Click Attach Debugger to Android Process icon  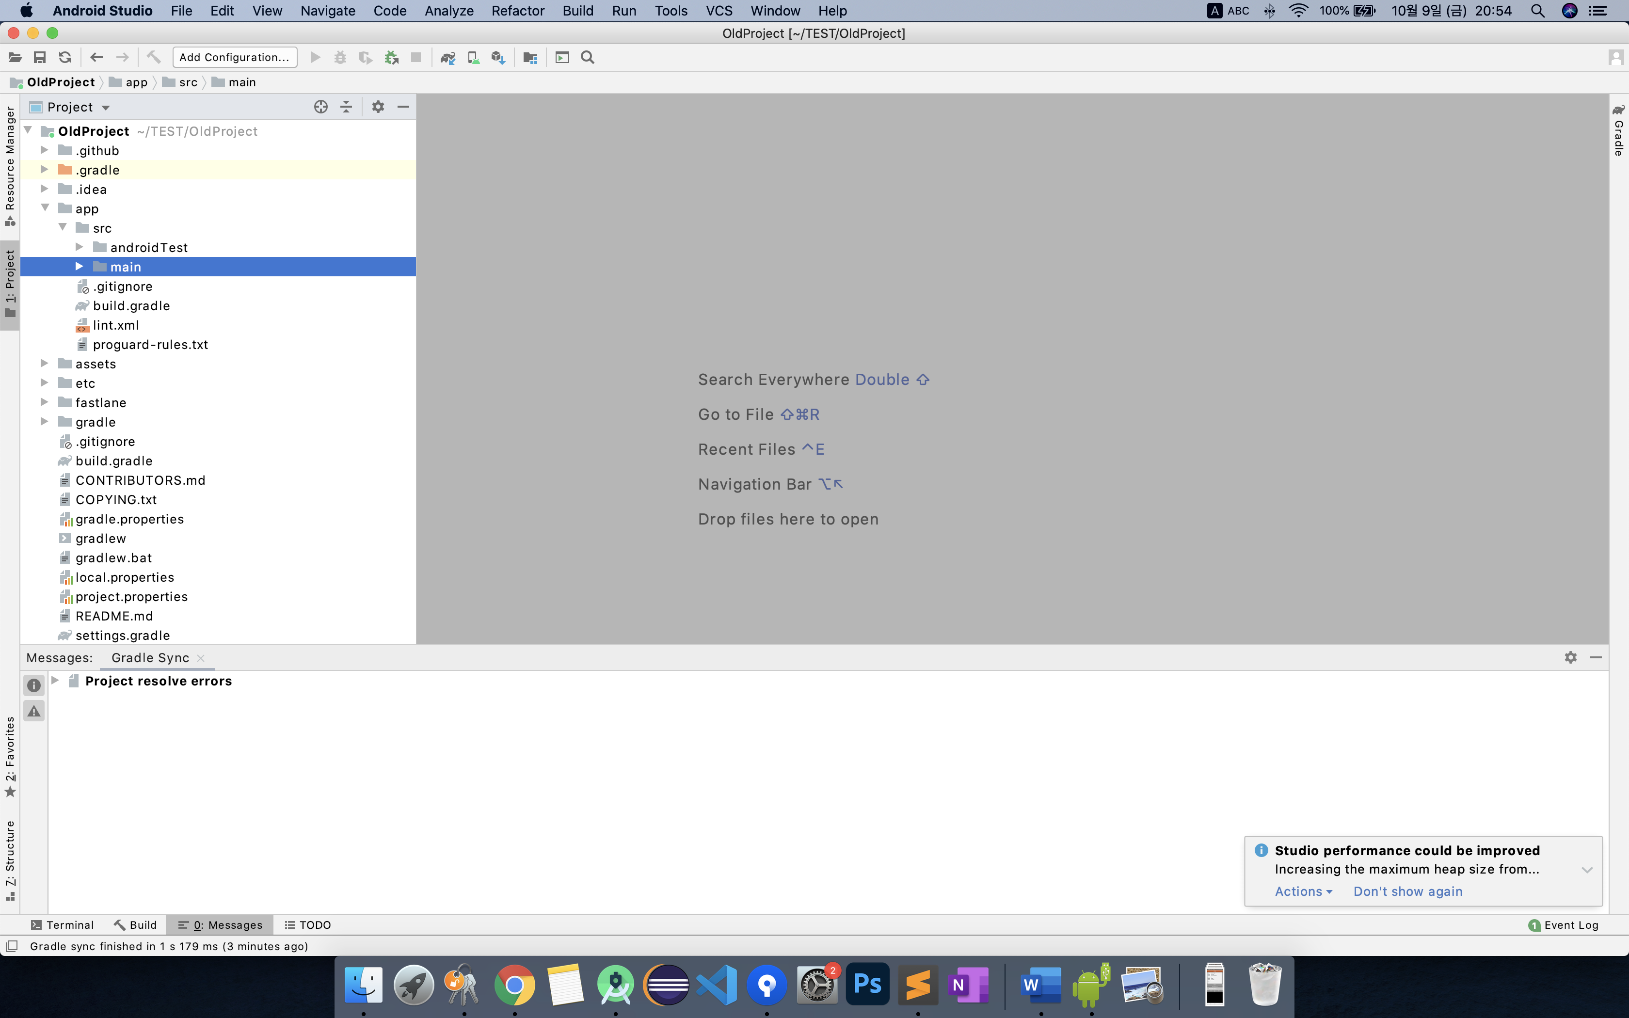point(391,58)
